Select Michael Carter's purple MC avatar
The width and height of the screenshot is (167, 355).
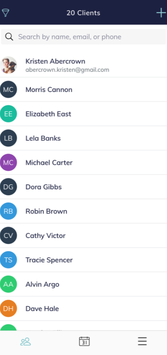coord(8,162)
